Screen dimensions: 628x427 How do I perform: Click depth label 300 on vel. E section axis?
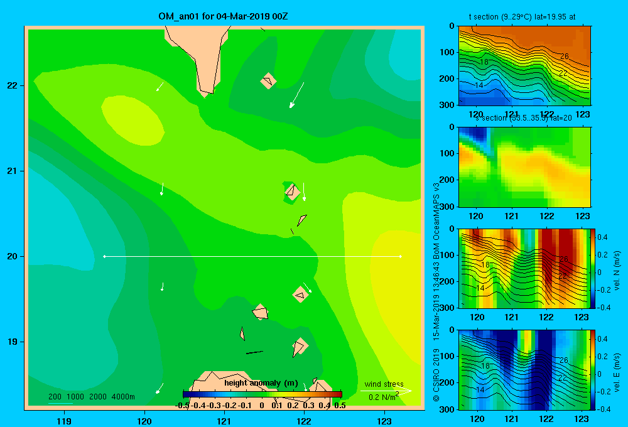tap(446, 409)
